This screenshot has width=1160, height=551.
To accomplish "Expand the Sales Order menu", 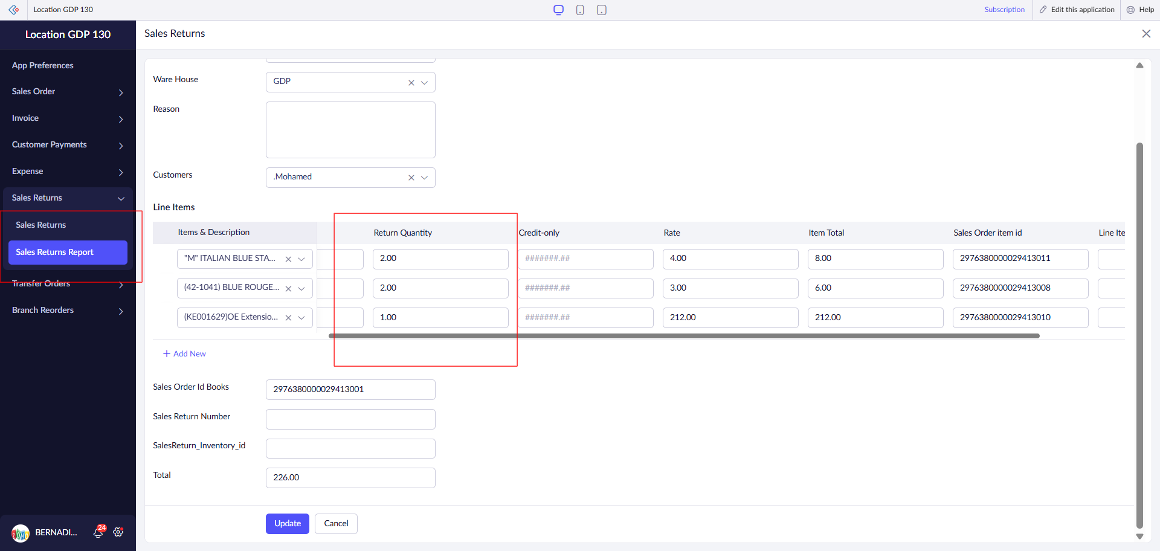I will point(68,92).
